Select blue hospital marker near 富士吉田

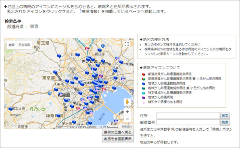[x=10, y=109]
